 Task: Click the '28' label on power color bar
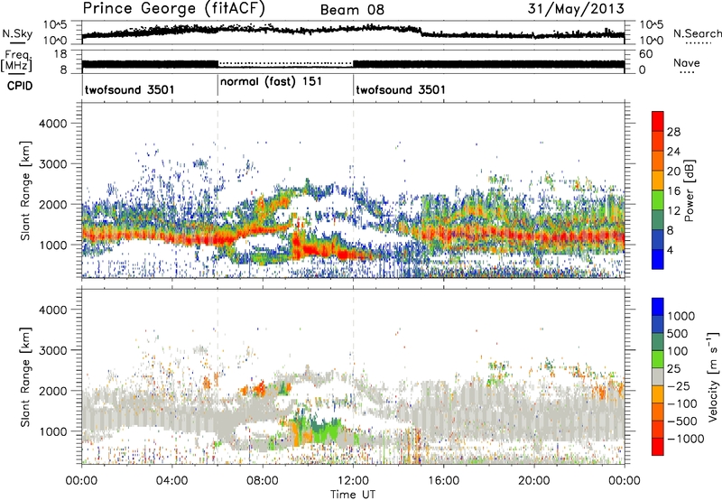(673, 132)
